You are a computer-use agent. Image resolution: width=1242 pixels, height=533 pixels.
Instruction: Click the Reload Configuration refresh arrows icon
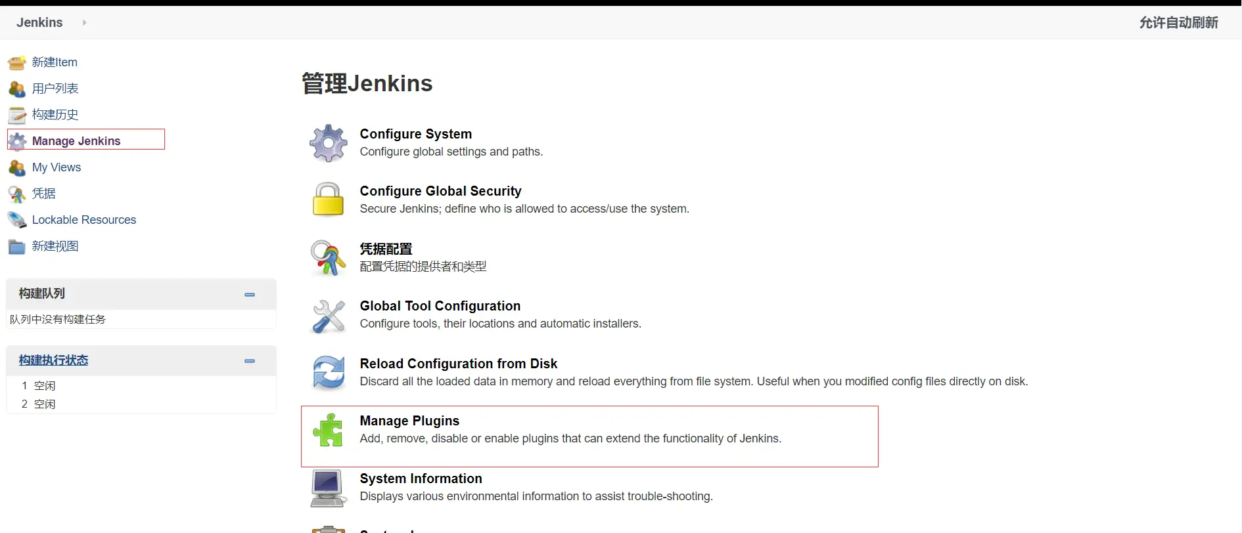coord(328,372)
